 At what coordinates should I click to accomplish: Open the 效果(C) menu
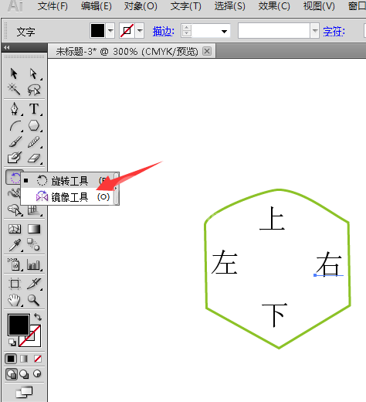(274, 6)
